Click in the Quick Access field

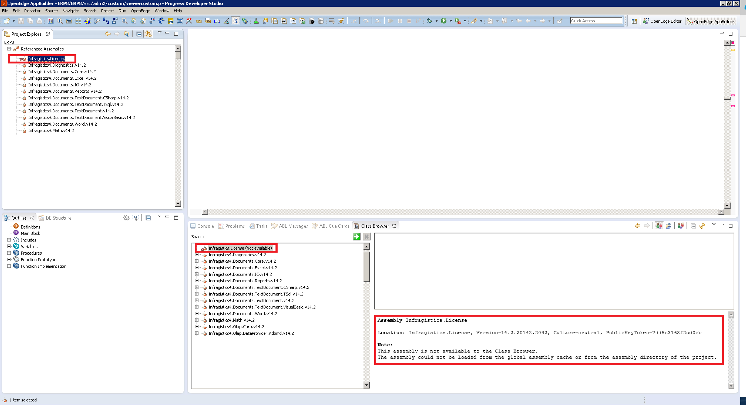coord(596,21)
